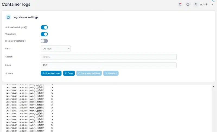Expand the admin account menu chevron
The width and height of the screenshot is (217, 132).
[x=212, y=4]
